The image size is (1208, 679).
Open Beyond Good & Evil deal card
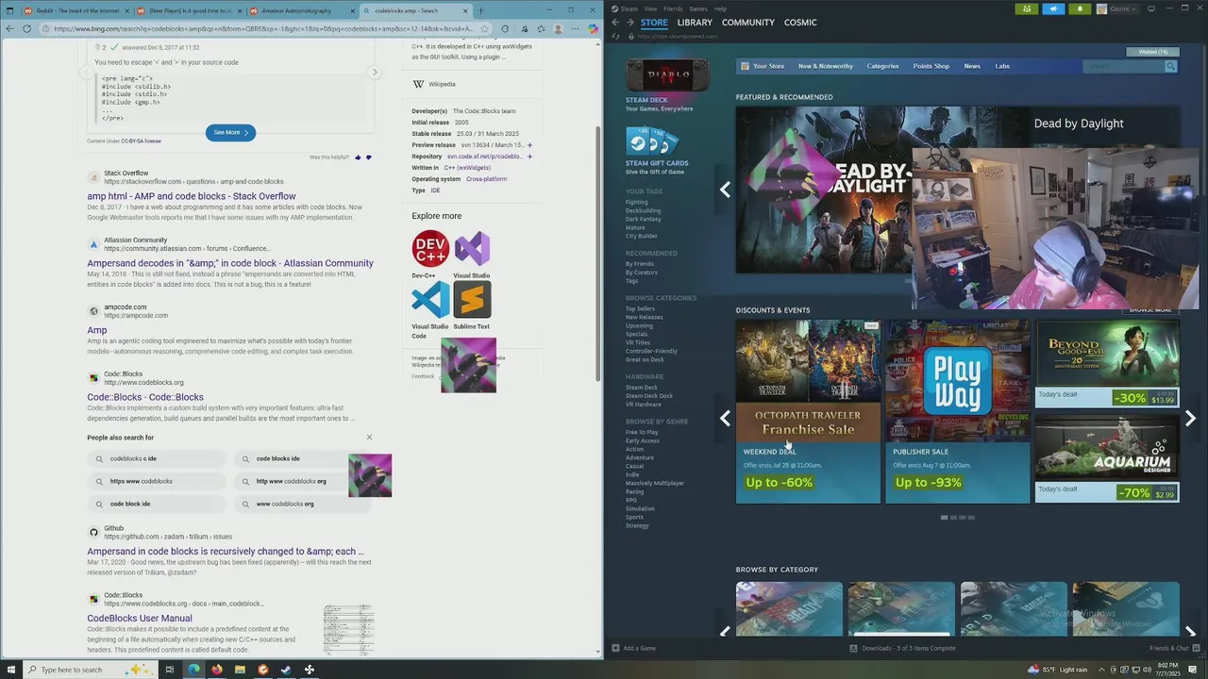[x=1107, y=363]
